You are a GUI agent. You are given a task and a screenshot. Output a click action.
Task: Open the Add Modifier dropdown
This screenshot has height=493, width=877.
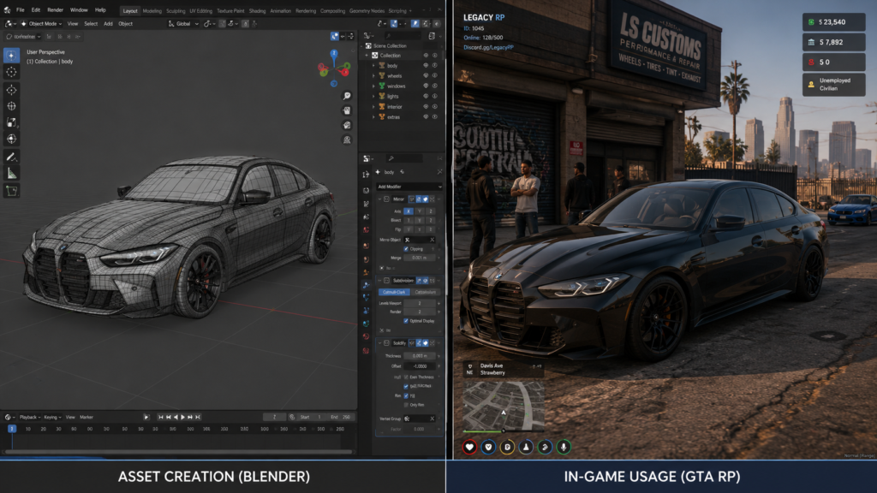(409, 187)
